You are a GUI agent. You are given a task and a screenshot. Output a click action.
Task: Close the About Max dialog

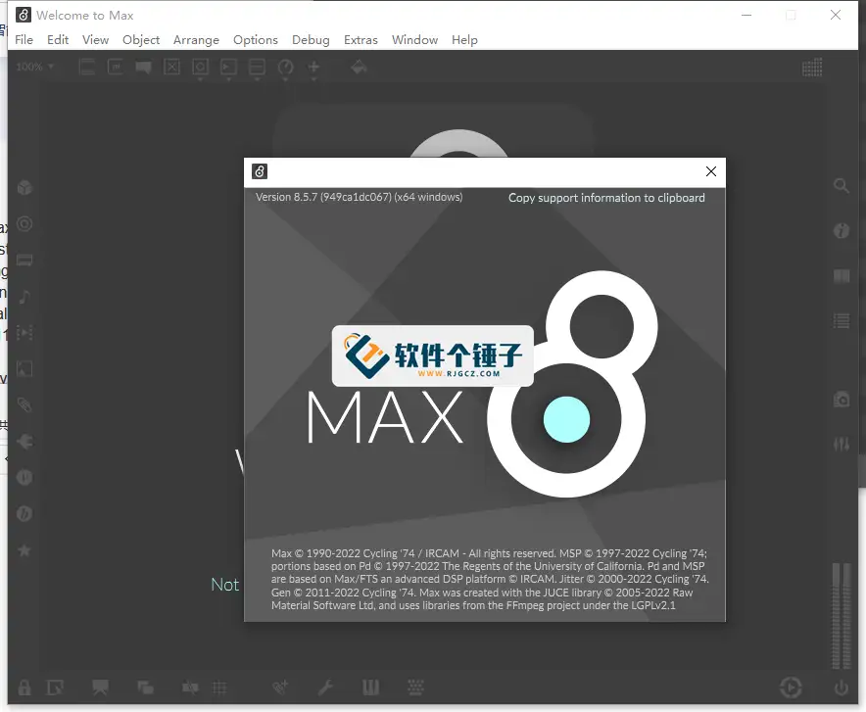711,171
